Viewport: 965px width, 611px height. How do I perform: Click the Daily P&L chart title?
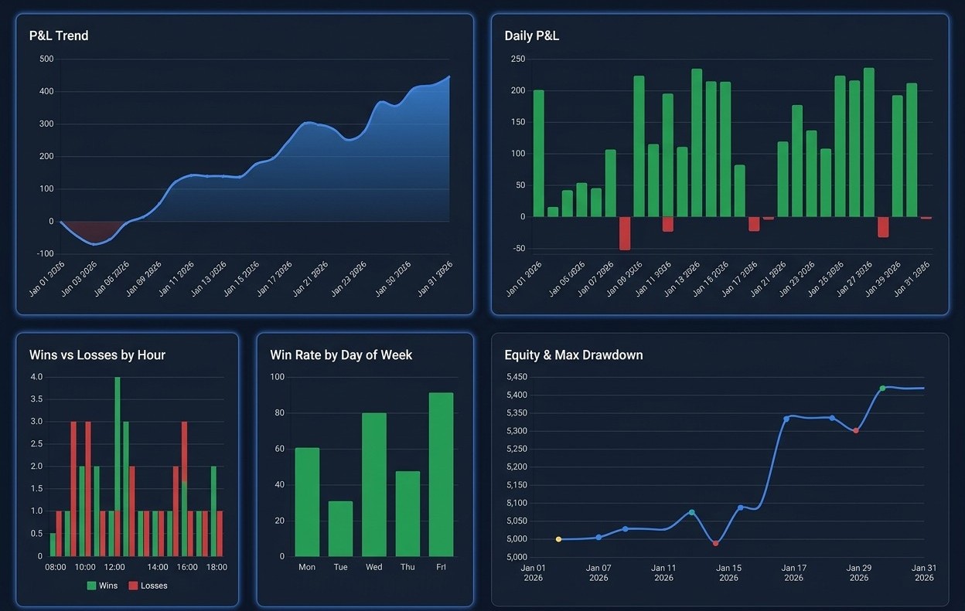click(x=533, y=36)
